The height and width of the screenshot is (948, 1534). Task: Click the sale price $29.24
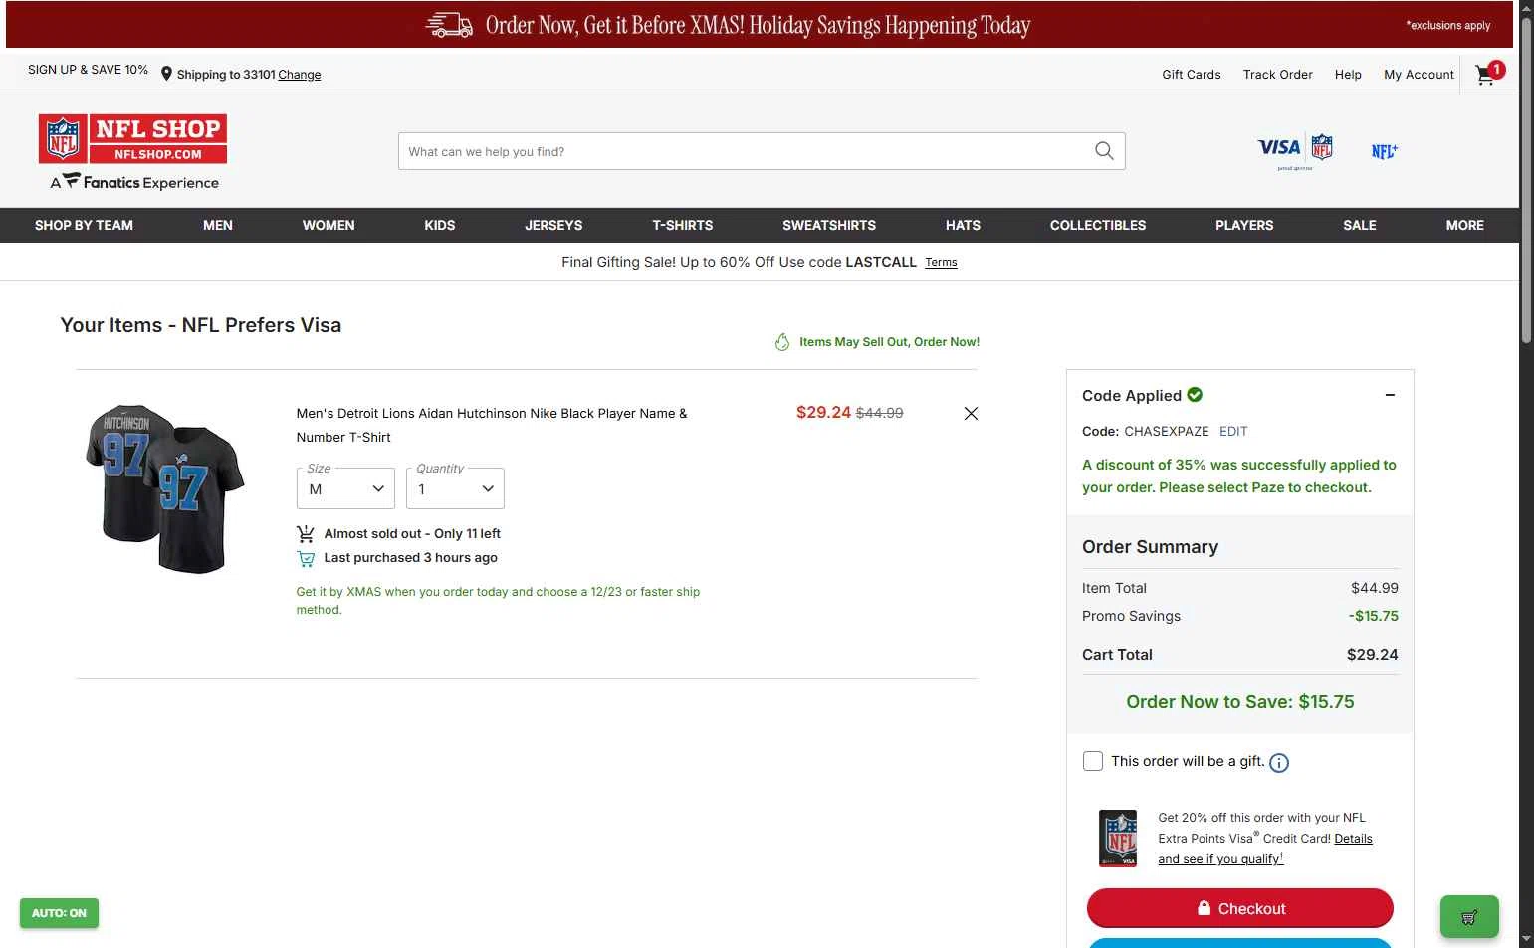point(823,412)
